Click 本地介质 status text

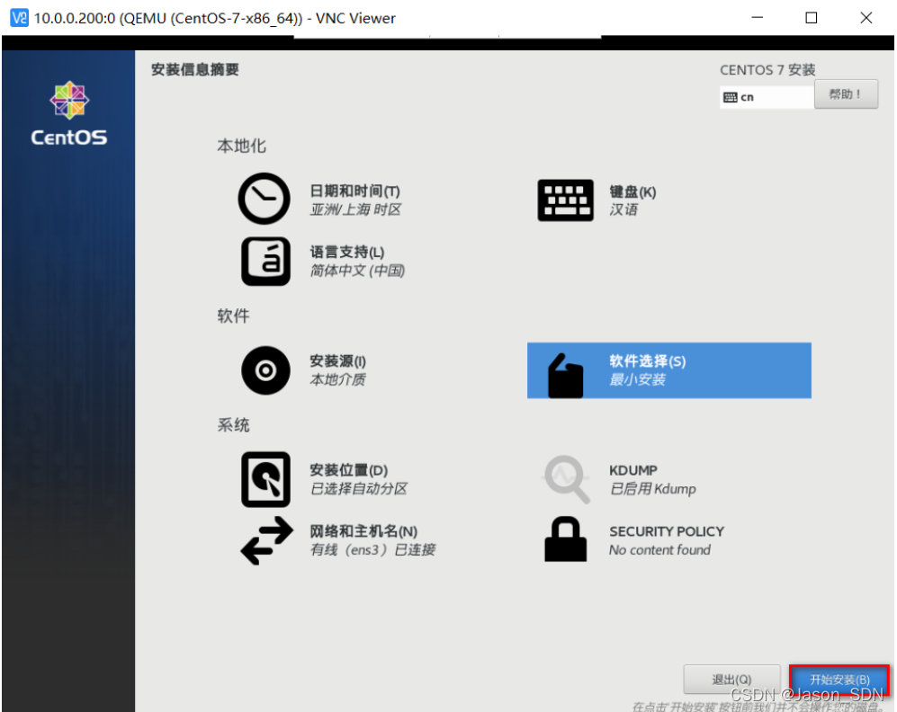click(x=337, y=379)
